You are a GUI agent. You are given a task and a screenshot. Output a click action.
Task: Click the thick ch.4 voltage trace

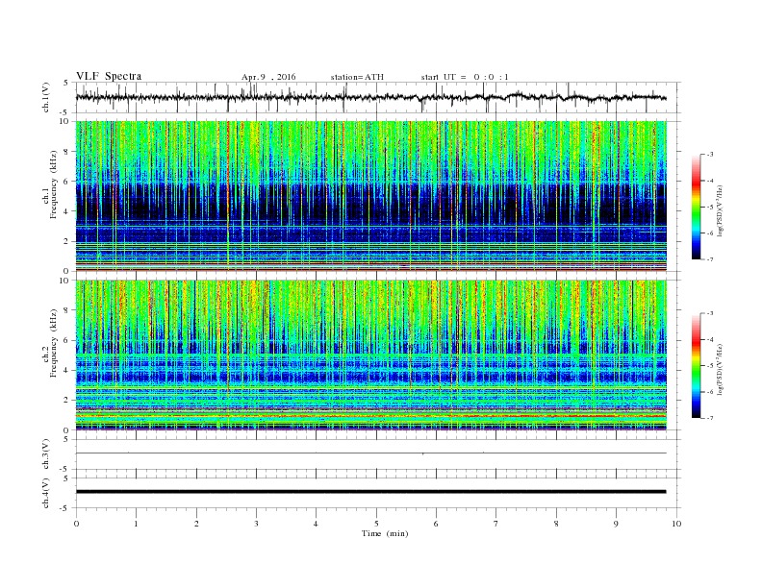[371, 492]
